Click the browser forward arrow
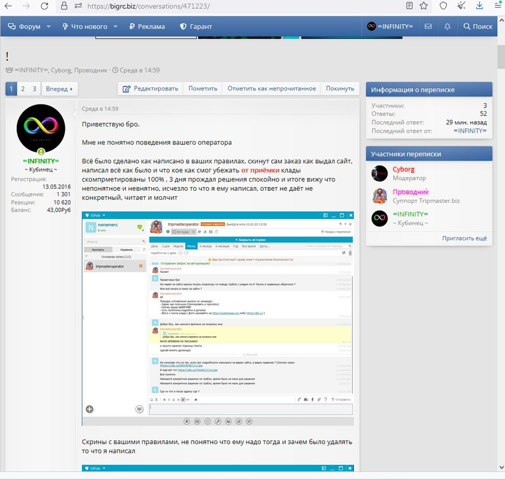The height and width of the screenshot is (480, 505). 26,6
